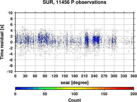This screenshot has height=102, width=137.
Task: Click the x-axis tick label '90'
Action: click(x=45, y=76)
